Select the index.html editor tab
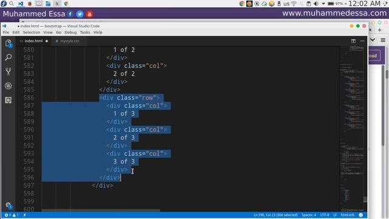The image size is (389, 219). [x=33, y=41]
